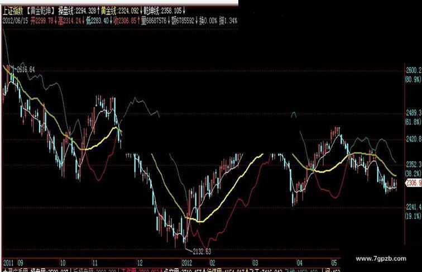Image resolution: width=422 pixels, height=272 pixels.
Task: Click the close price 收2306.85
Action: pos(125,21)
